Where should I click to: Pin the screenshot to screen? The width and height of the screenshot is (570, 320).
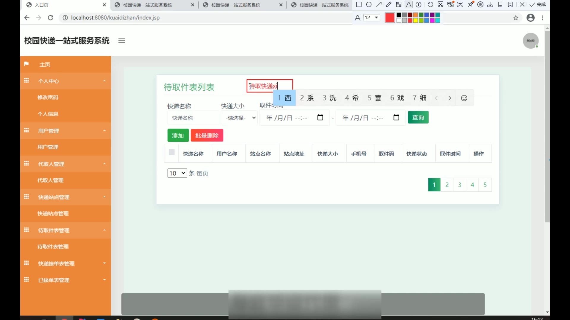(x=471, y=4)
